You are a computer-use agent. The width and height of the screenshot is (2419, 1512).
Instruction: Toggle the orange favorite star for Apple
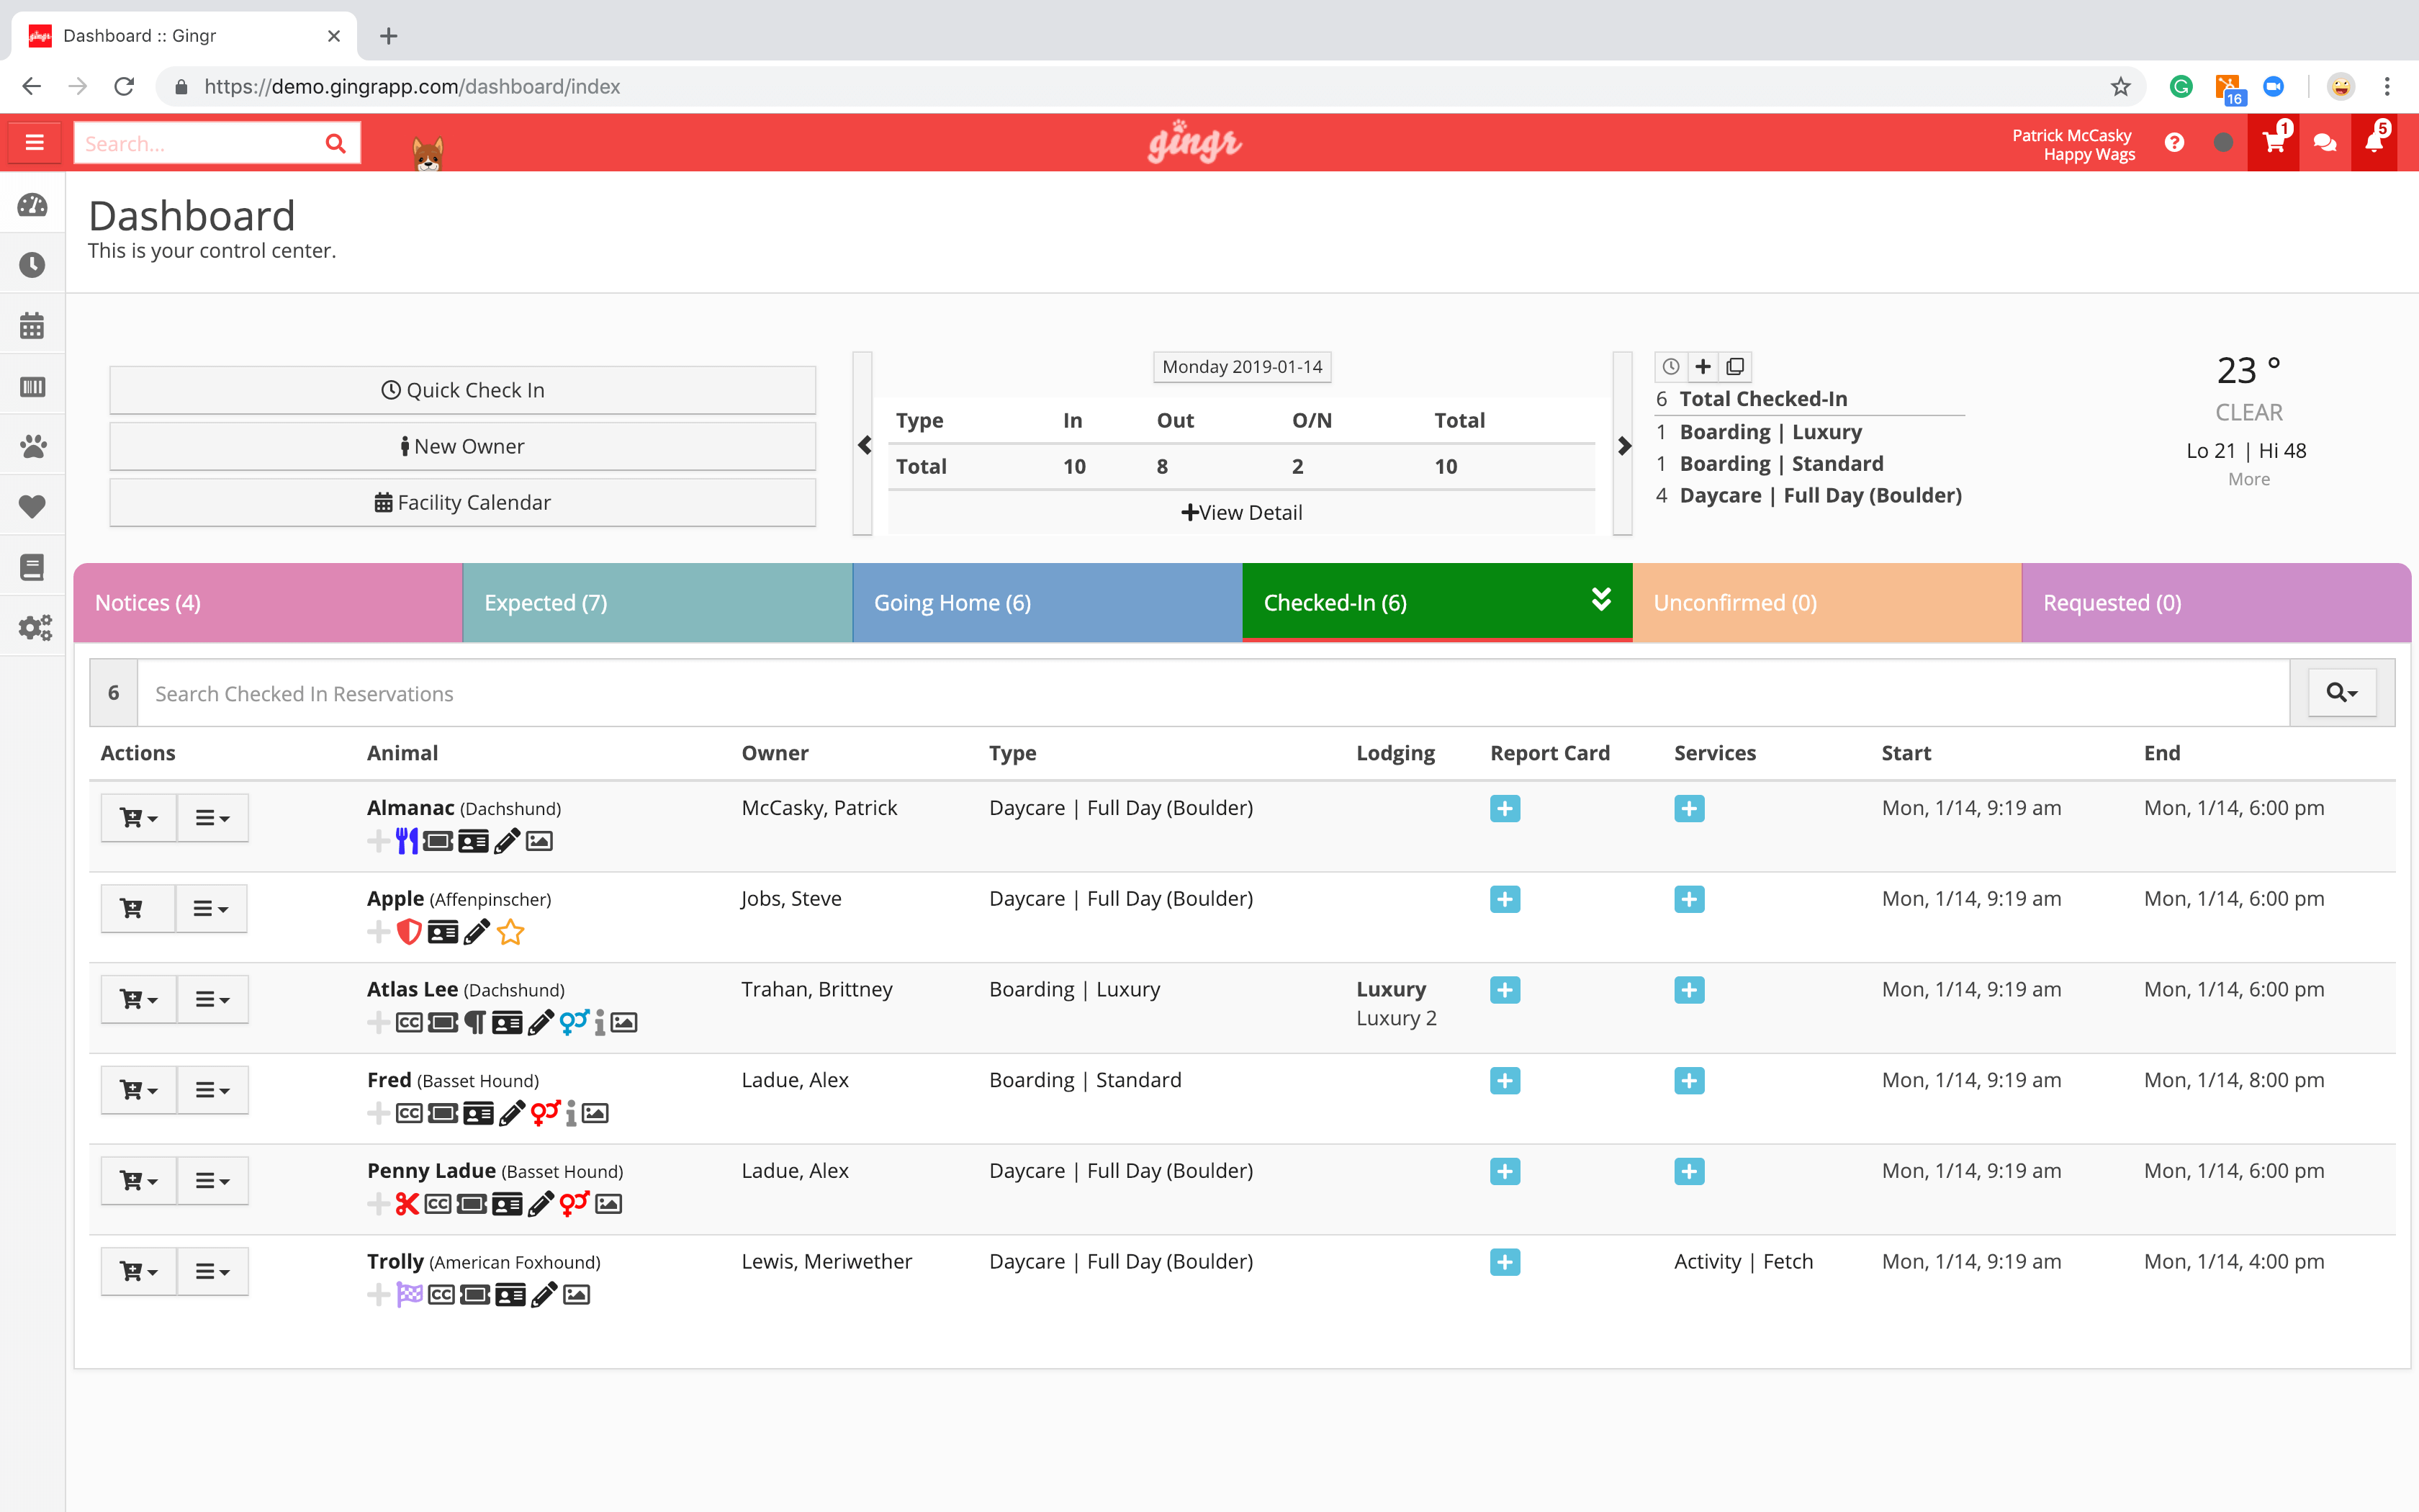(510, 932)
